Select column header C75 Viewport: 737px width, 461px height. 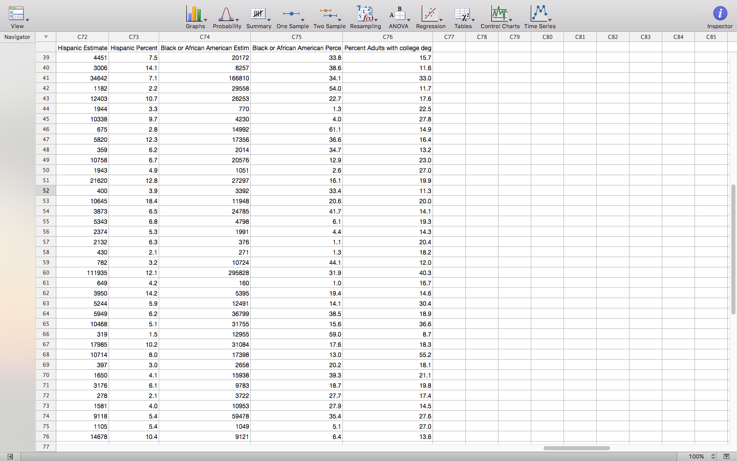click(x=296, y=37)
